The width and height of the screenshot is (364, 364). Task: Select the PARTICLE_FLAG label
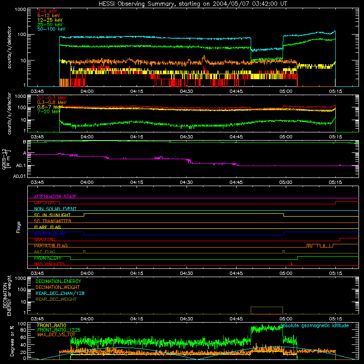tap(51, 245)
